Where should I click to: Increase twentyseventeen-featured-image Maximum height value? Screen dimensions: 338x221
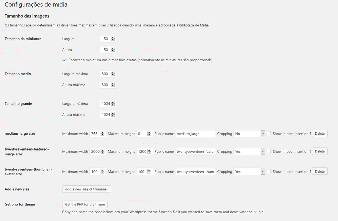(149, 150)
